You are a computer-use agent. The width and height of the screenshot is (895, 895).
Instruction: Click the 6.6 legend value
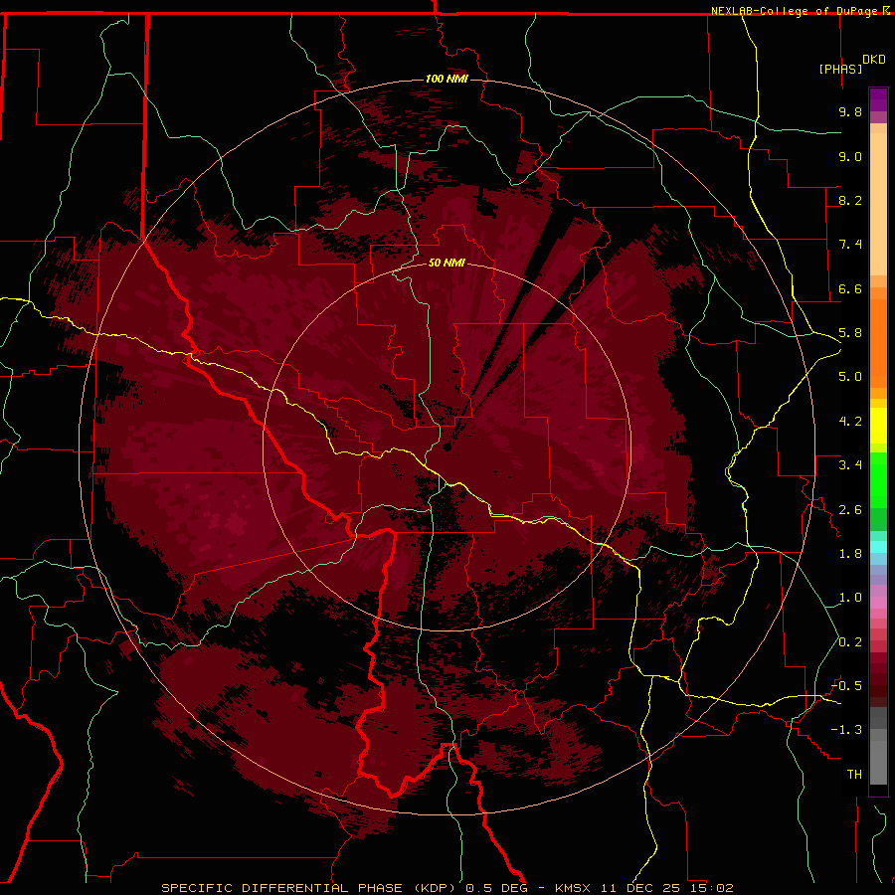click(850, 288)
